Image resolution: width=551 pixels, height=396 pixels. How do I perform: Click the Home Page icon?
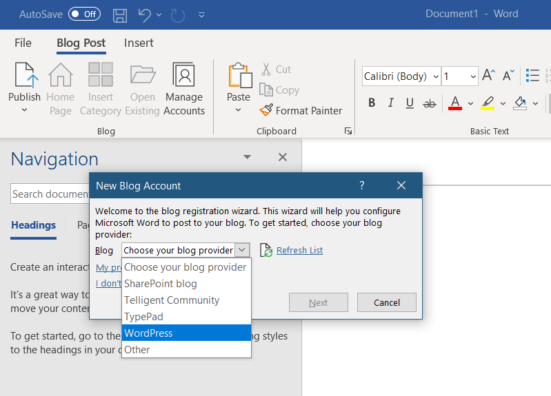(x=61, y=75)
